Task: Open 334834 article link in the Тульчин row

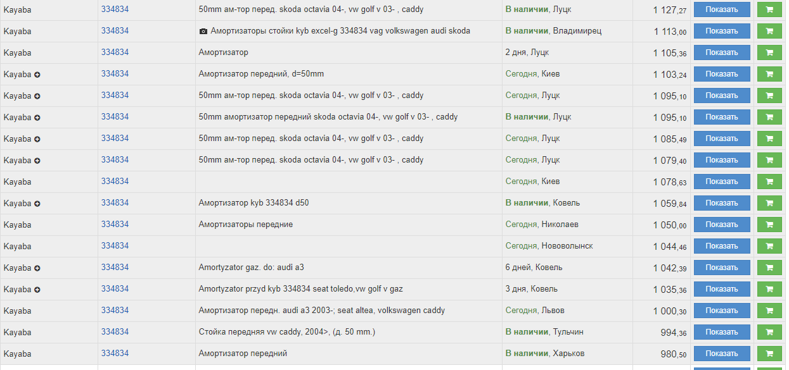Action: pyautogui.click(x=115, y=331)
